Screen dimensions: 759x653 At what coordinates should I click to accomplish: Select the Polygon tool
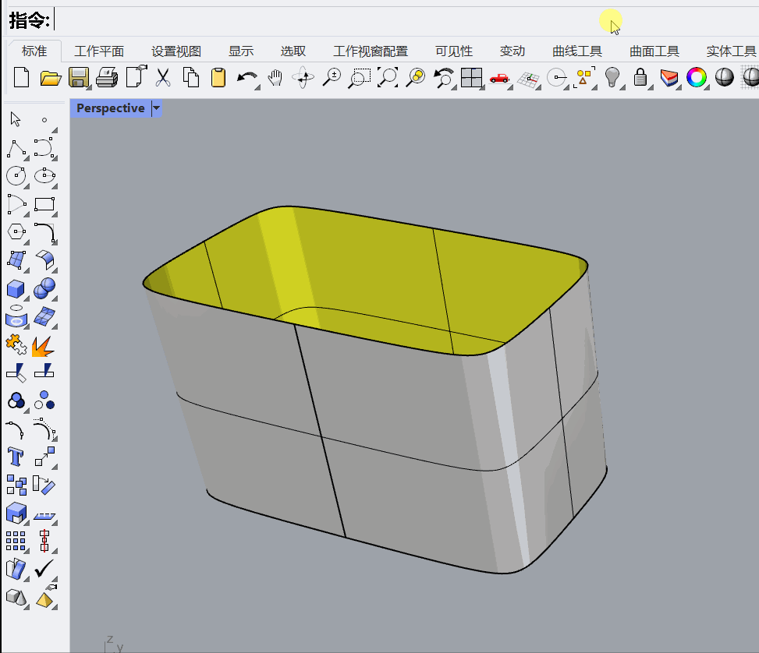tap(16, 231)
